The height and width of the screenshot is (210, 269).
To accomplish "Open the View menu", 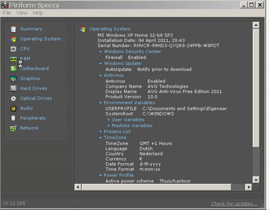I will pyautogui.click(x=22, y=13).
